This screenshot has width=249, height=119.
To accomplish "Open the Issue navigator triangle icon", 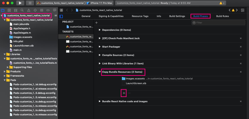I will [x=29, y=10].
